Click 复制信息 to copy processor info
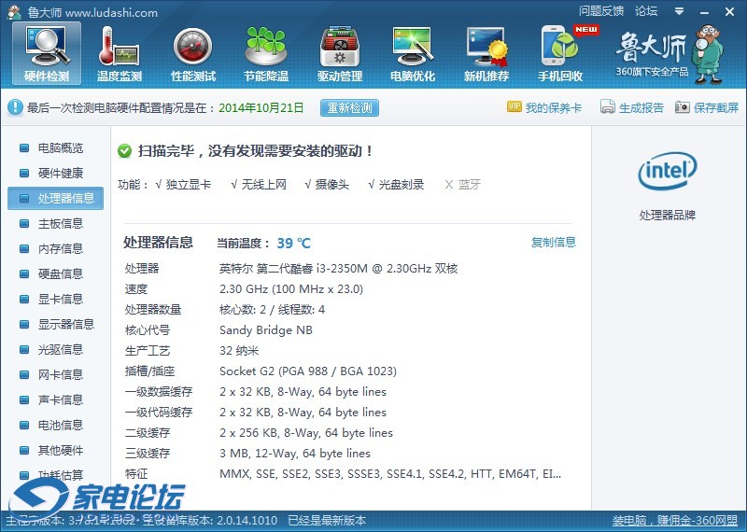 pos(554,243)
